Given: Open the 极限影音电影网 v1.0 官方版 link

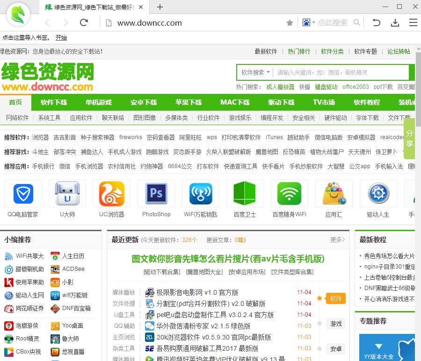Looking at the screenshot, I should [197, 292].
